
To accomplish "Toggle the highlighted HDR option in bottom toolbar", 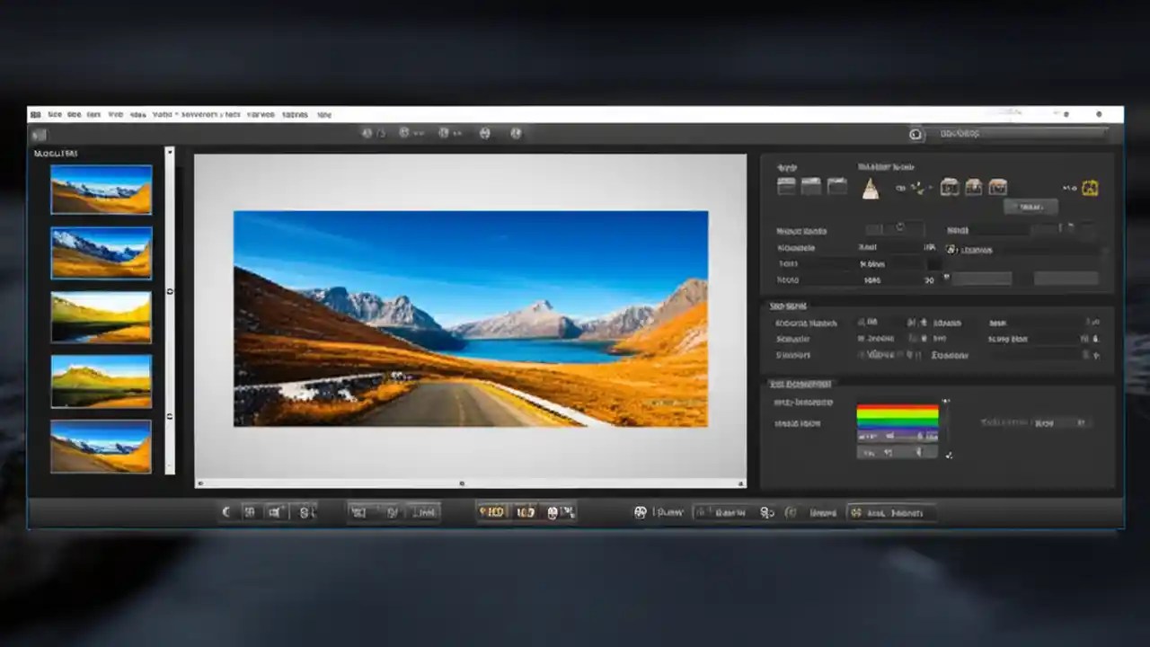I will point(494,512).
